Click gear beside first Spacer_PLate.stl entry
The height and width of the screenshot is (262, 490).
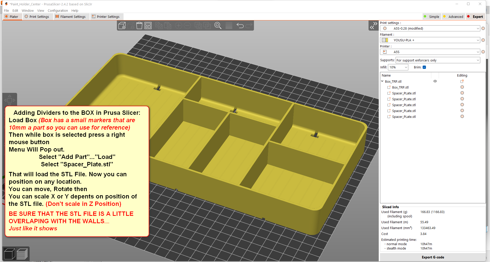462,93
